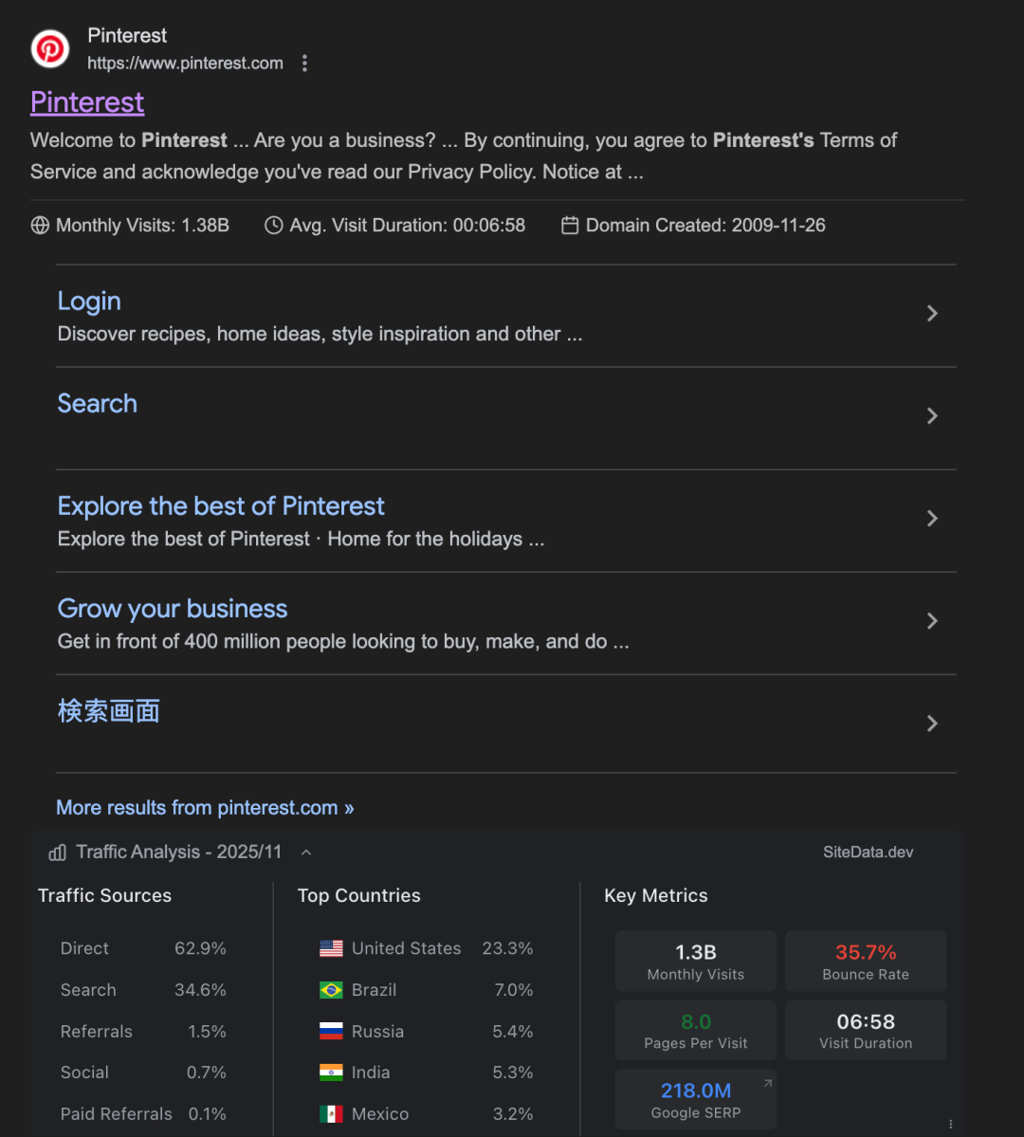Open Explore the best of Pinterest link
1024x1137 pixels.
tap(221, 506)
